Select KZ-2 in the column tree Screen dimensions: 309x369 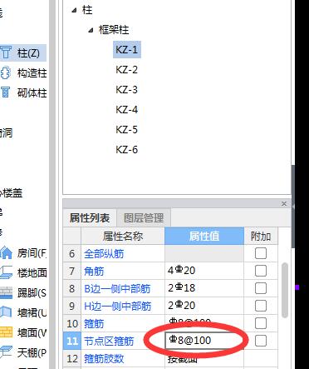click(127, 70)
